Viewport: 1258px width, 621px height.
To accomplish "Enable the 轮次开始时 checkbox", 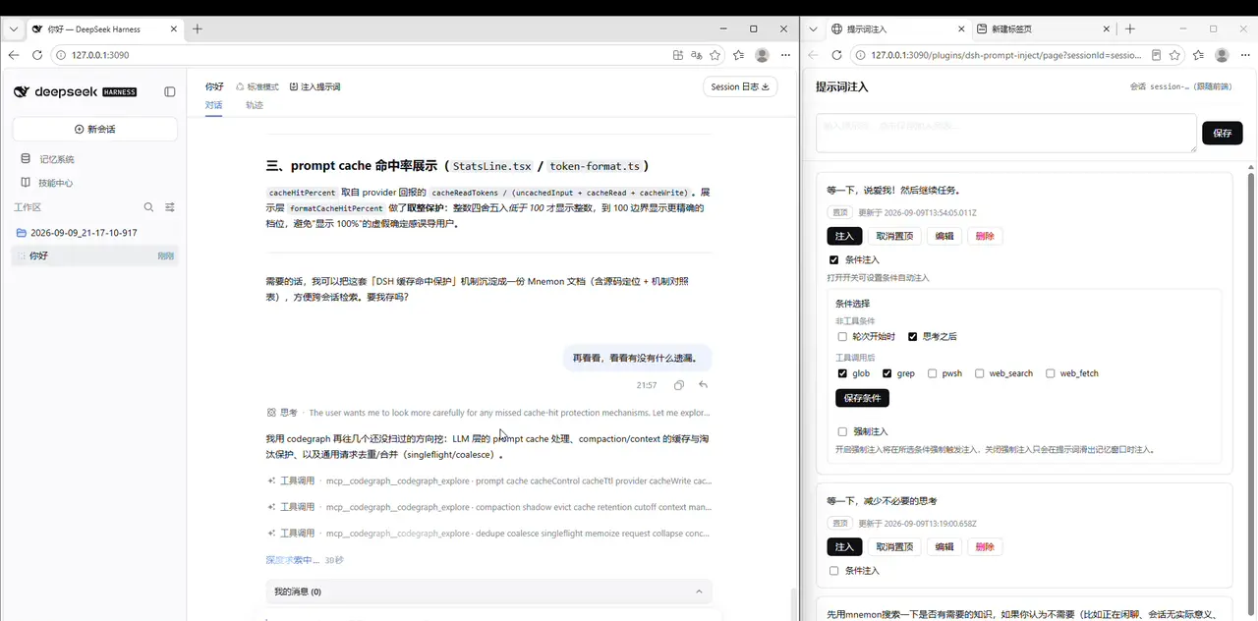I will click(x=842, y=336).
